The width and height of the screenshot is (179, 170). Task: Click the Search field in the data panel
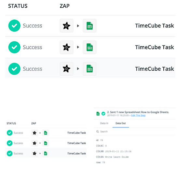(x=135, y=132)
